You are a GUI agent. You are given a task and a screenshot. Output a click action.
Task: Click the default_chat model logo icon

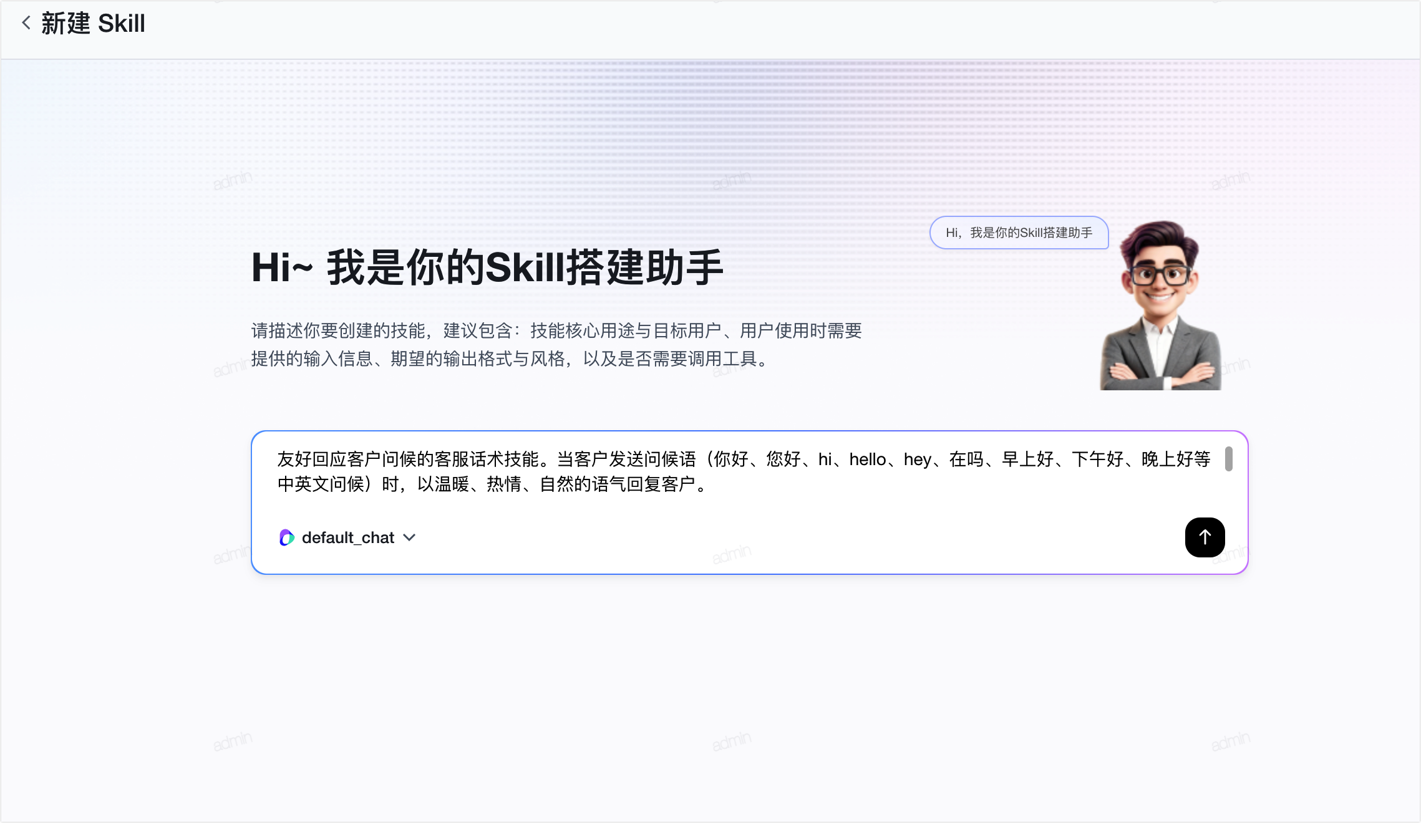(287, 537)
